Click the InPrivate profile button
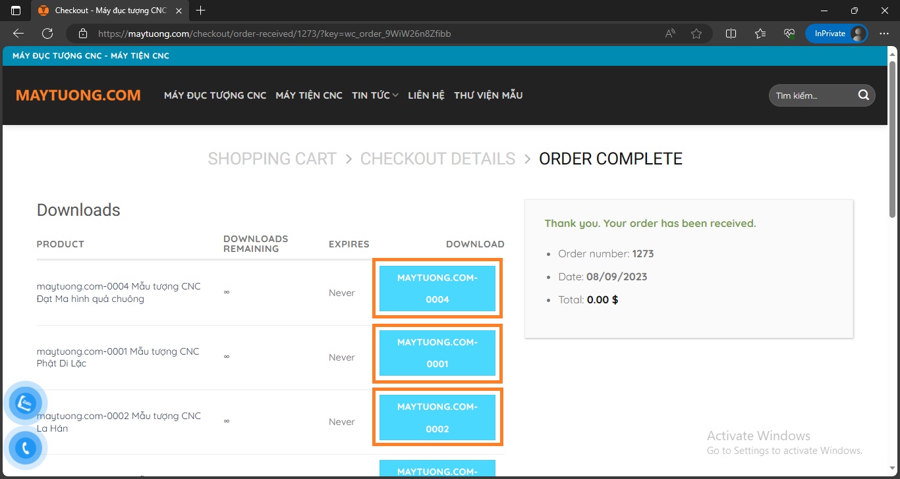The image size is (900, 479). [x=837, y=34]
